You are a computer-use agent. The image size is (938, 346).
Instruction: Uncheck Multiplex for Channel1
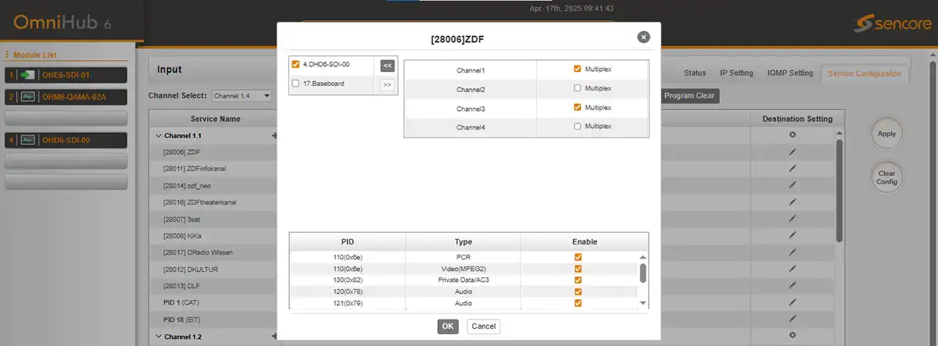click(x=577, y=69)
